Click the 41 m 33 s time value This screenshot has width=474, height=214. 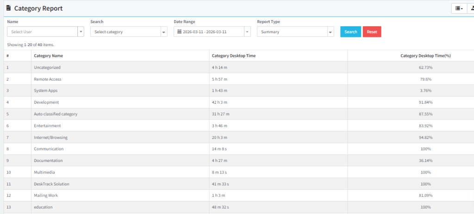[x=220, y=184]
